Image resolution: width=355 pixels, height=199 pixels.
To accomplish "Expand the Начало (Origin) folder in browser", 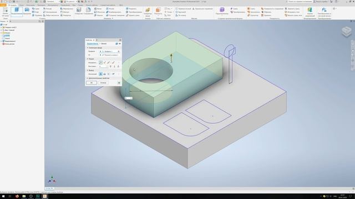I will 1,33.
